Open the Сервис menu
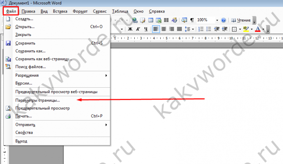Viewport: 283px width, 164px height. point(100,11)
